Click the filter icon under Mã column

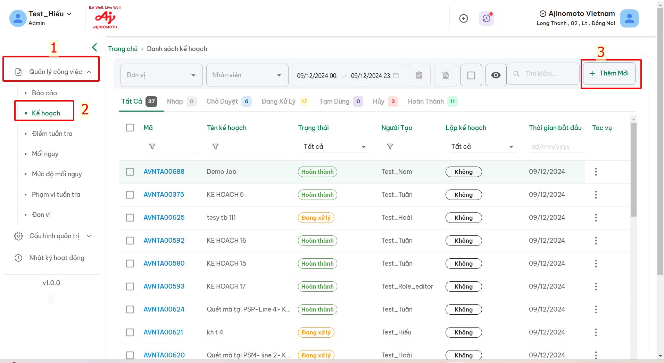point(152,147)
